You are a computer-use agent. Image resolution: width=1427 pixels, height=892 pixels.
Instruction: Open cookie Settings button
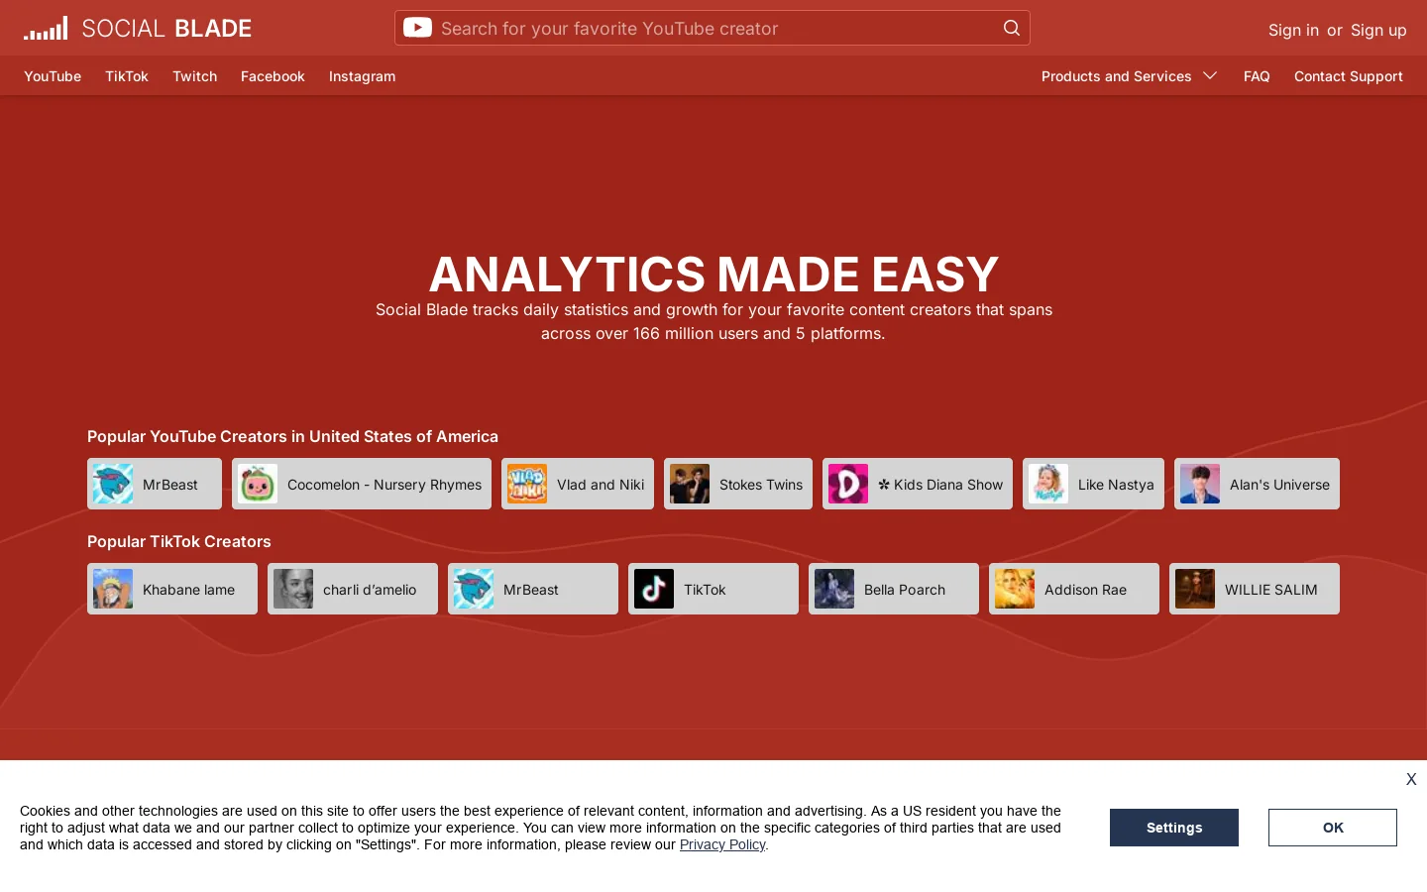click(1174, 828)
